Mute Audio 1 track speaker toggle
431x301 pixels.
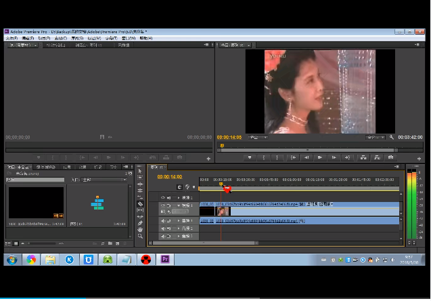(x=162, y=221)
